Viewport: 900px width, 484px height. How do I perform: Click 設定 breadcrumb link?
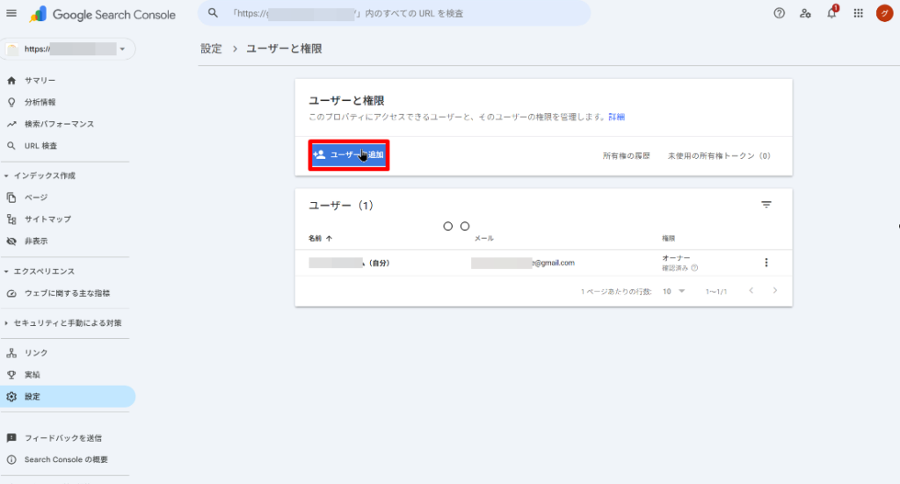coord(211,48)
